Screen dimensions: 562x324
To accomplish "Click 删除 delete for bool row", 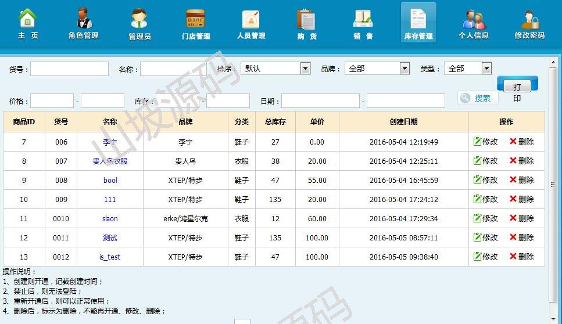I will [521, 180].
